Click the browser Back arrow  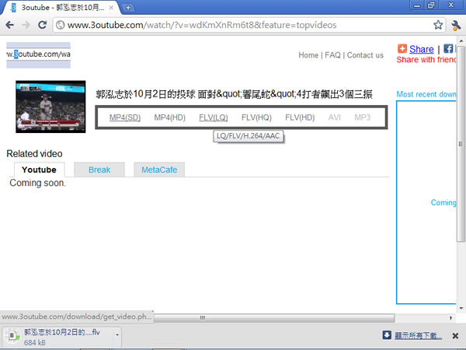tap(10, 25)
